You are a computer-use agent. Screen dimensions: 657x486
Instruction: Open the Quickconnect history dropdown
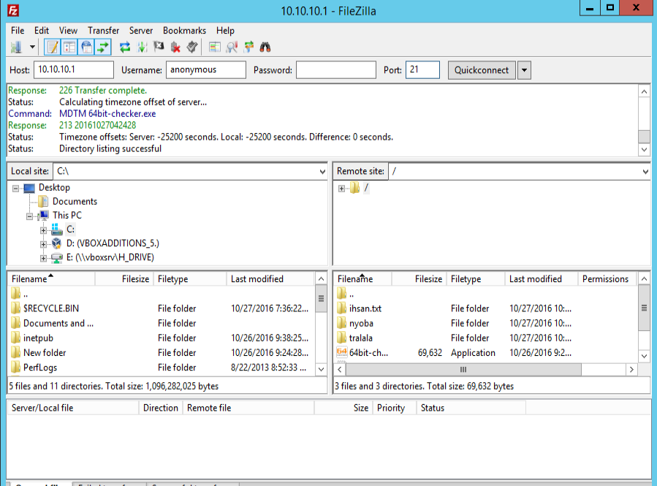coord(524,70)
